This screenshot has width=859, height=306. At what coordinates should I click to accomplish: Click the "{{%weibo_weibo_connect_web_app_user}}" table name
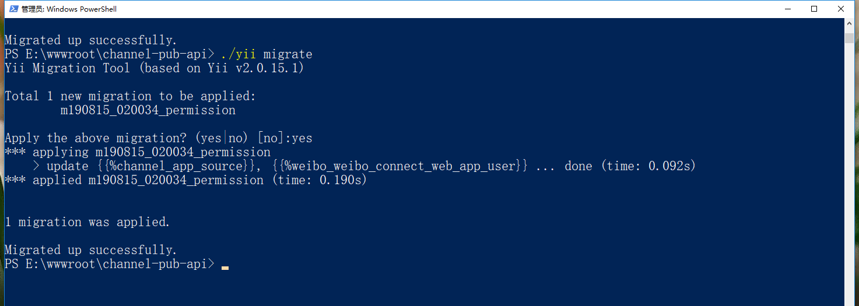pos(399,166)
